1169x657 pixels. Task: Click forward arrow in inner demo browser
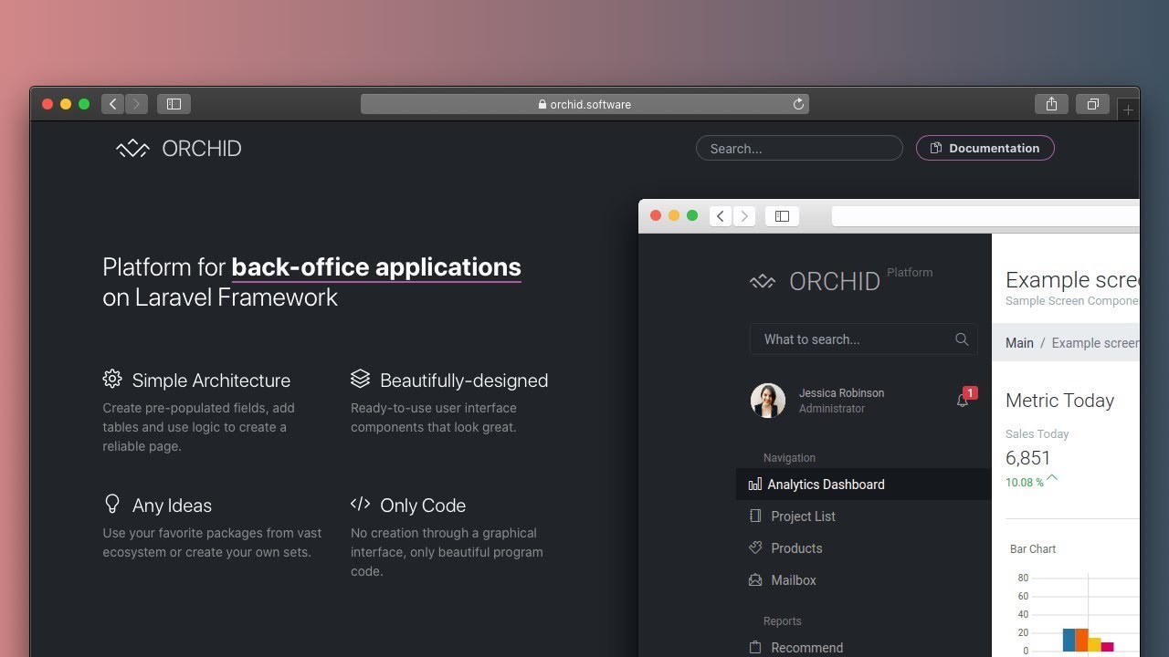click(744, 216)
